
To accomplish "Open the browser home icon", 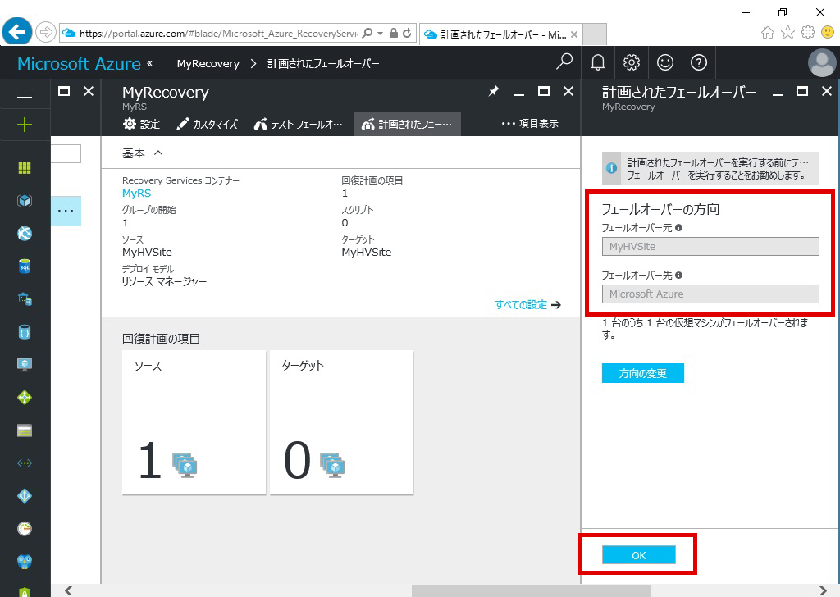I will click(x=768, y=33).
